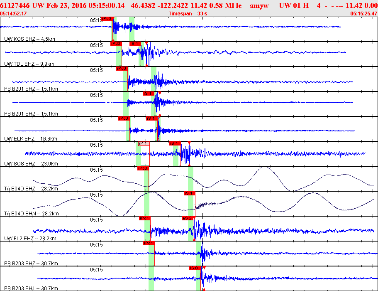Click the event ID '61127446' in the header
Image resolution: width=378 pixels, height=291 pixels.
pos(15,5)
